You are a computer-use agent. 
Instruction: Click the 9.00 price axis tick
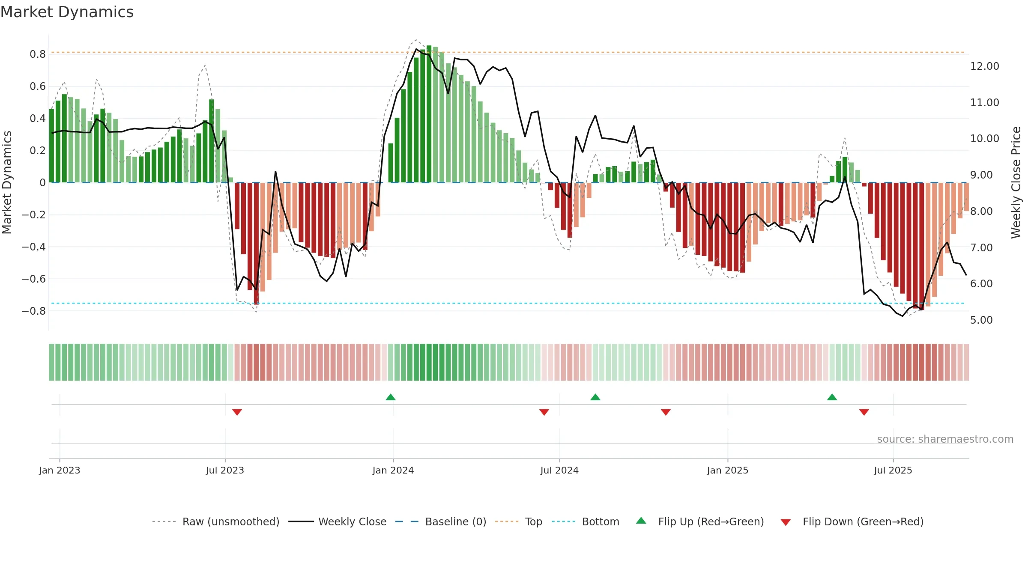tap(981, 175)
